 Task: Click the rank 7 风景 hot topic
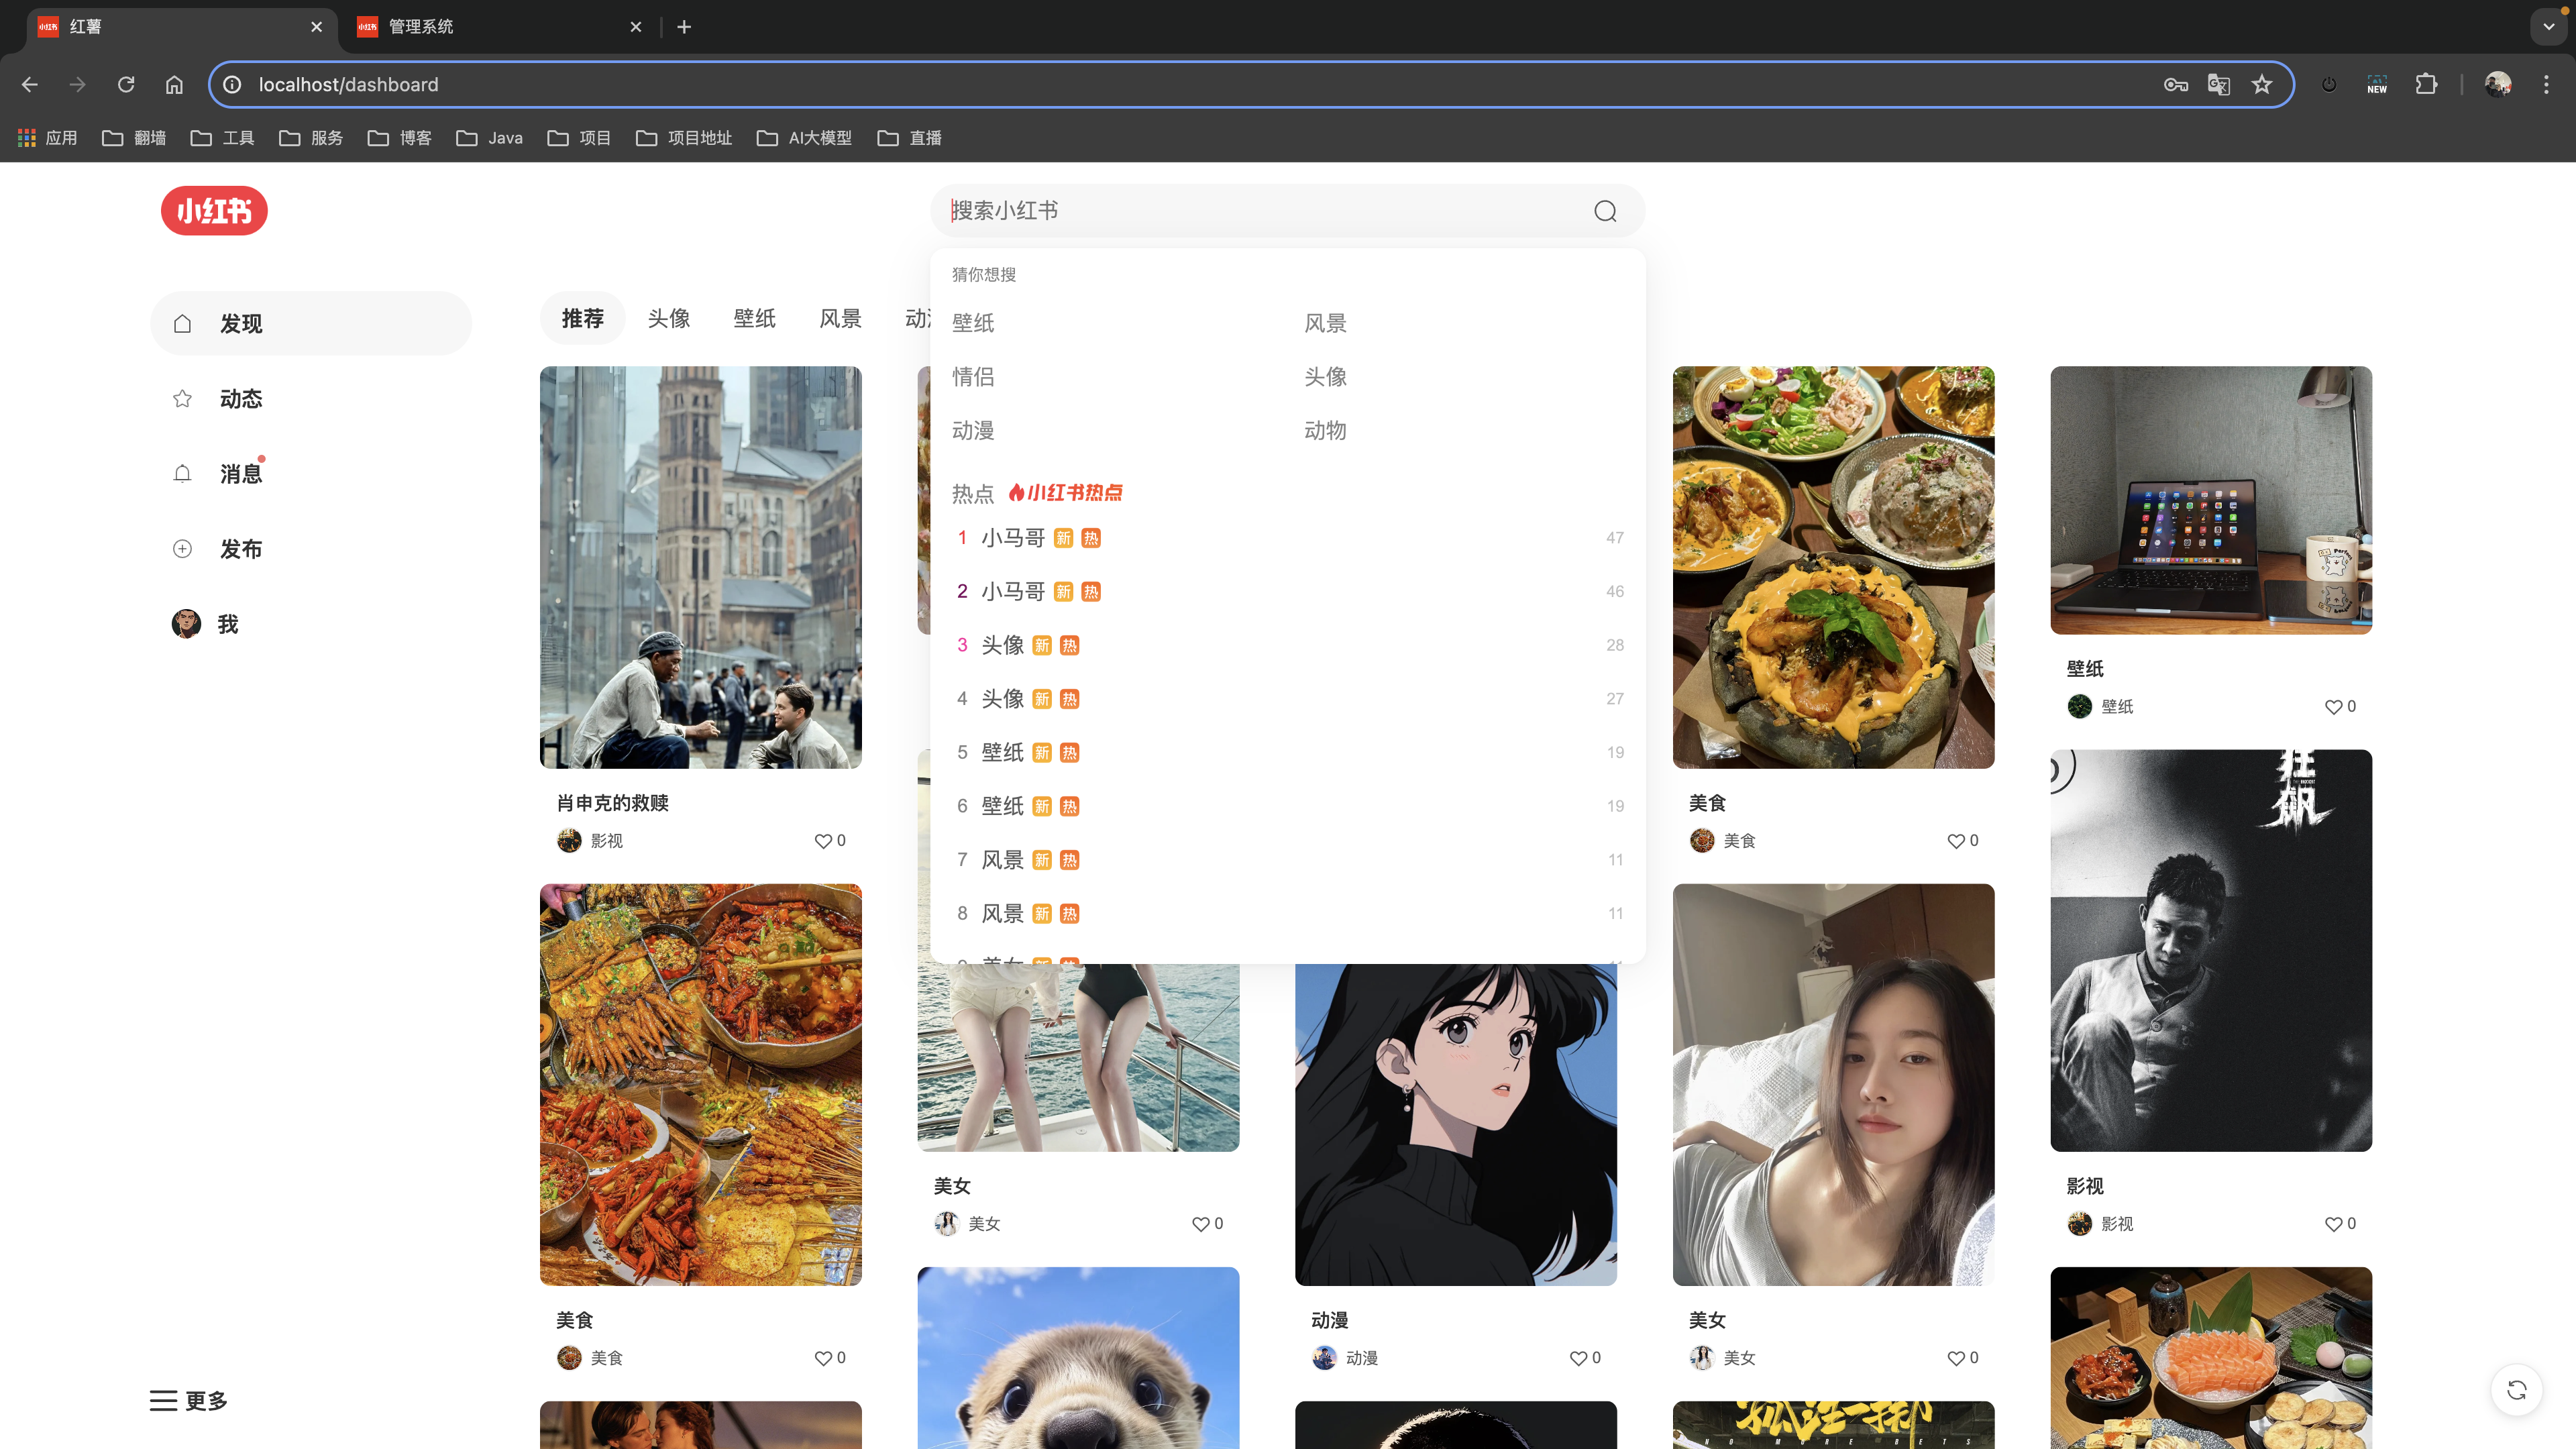(1288, 860)
